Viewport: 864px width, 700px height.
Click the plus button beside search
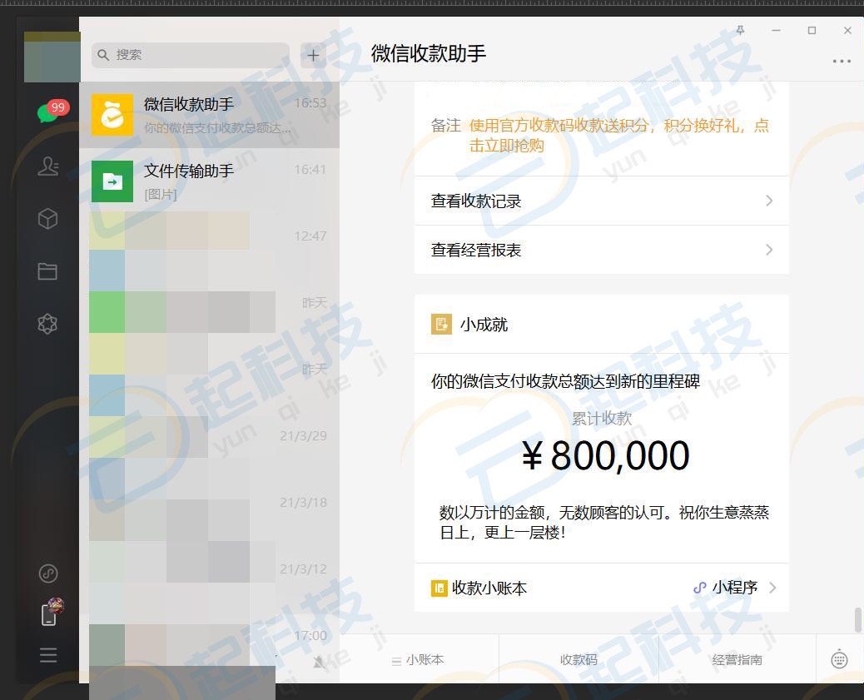tap(313, 56)
